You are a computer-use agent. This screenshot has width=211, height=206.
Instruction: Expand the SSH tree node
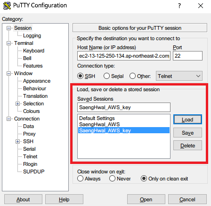pyautogui.click(x=17, y=142)
